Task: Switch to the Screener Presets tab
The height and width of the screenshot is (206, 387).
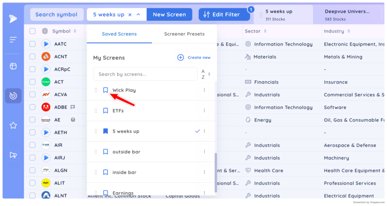Action: tap(184, 34)
